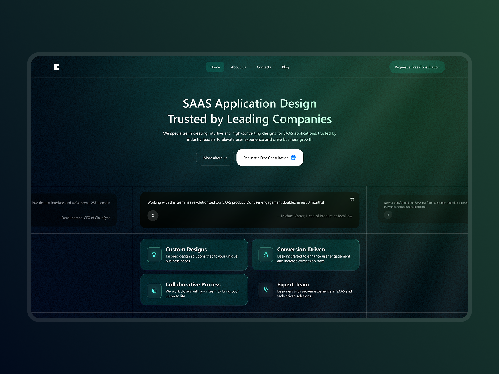Select the team icon on Expert Team card
499x374 pixels.
coord(265,290)
